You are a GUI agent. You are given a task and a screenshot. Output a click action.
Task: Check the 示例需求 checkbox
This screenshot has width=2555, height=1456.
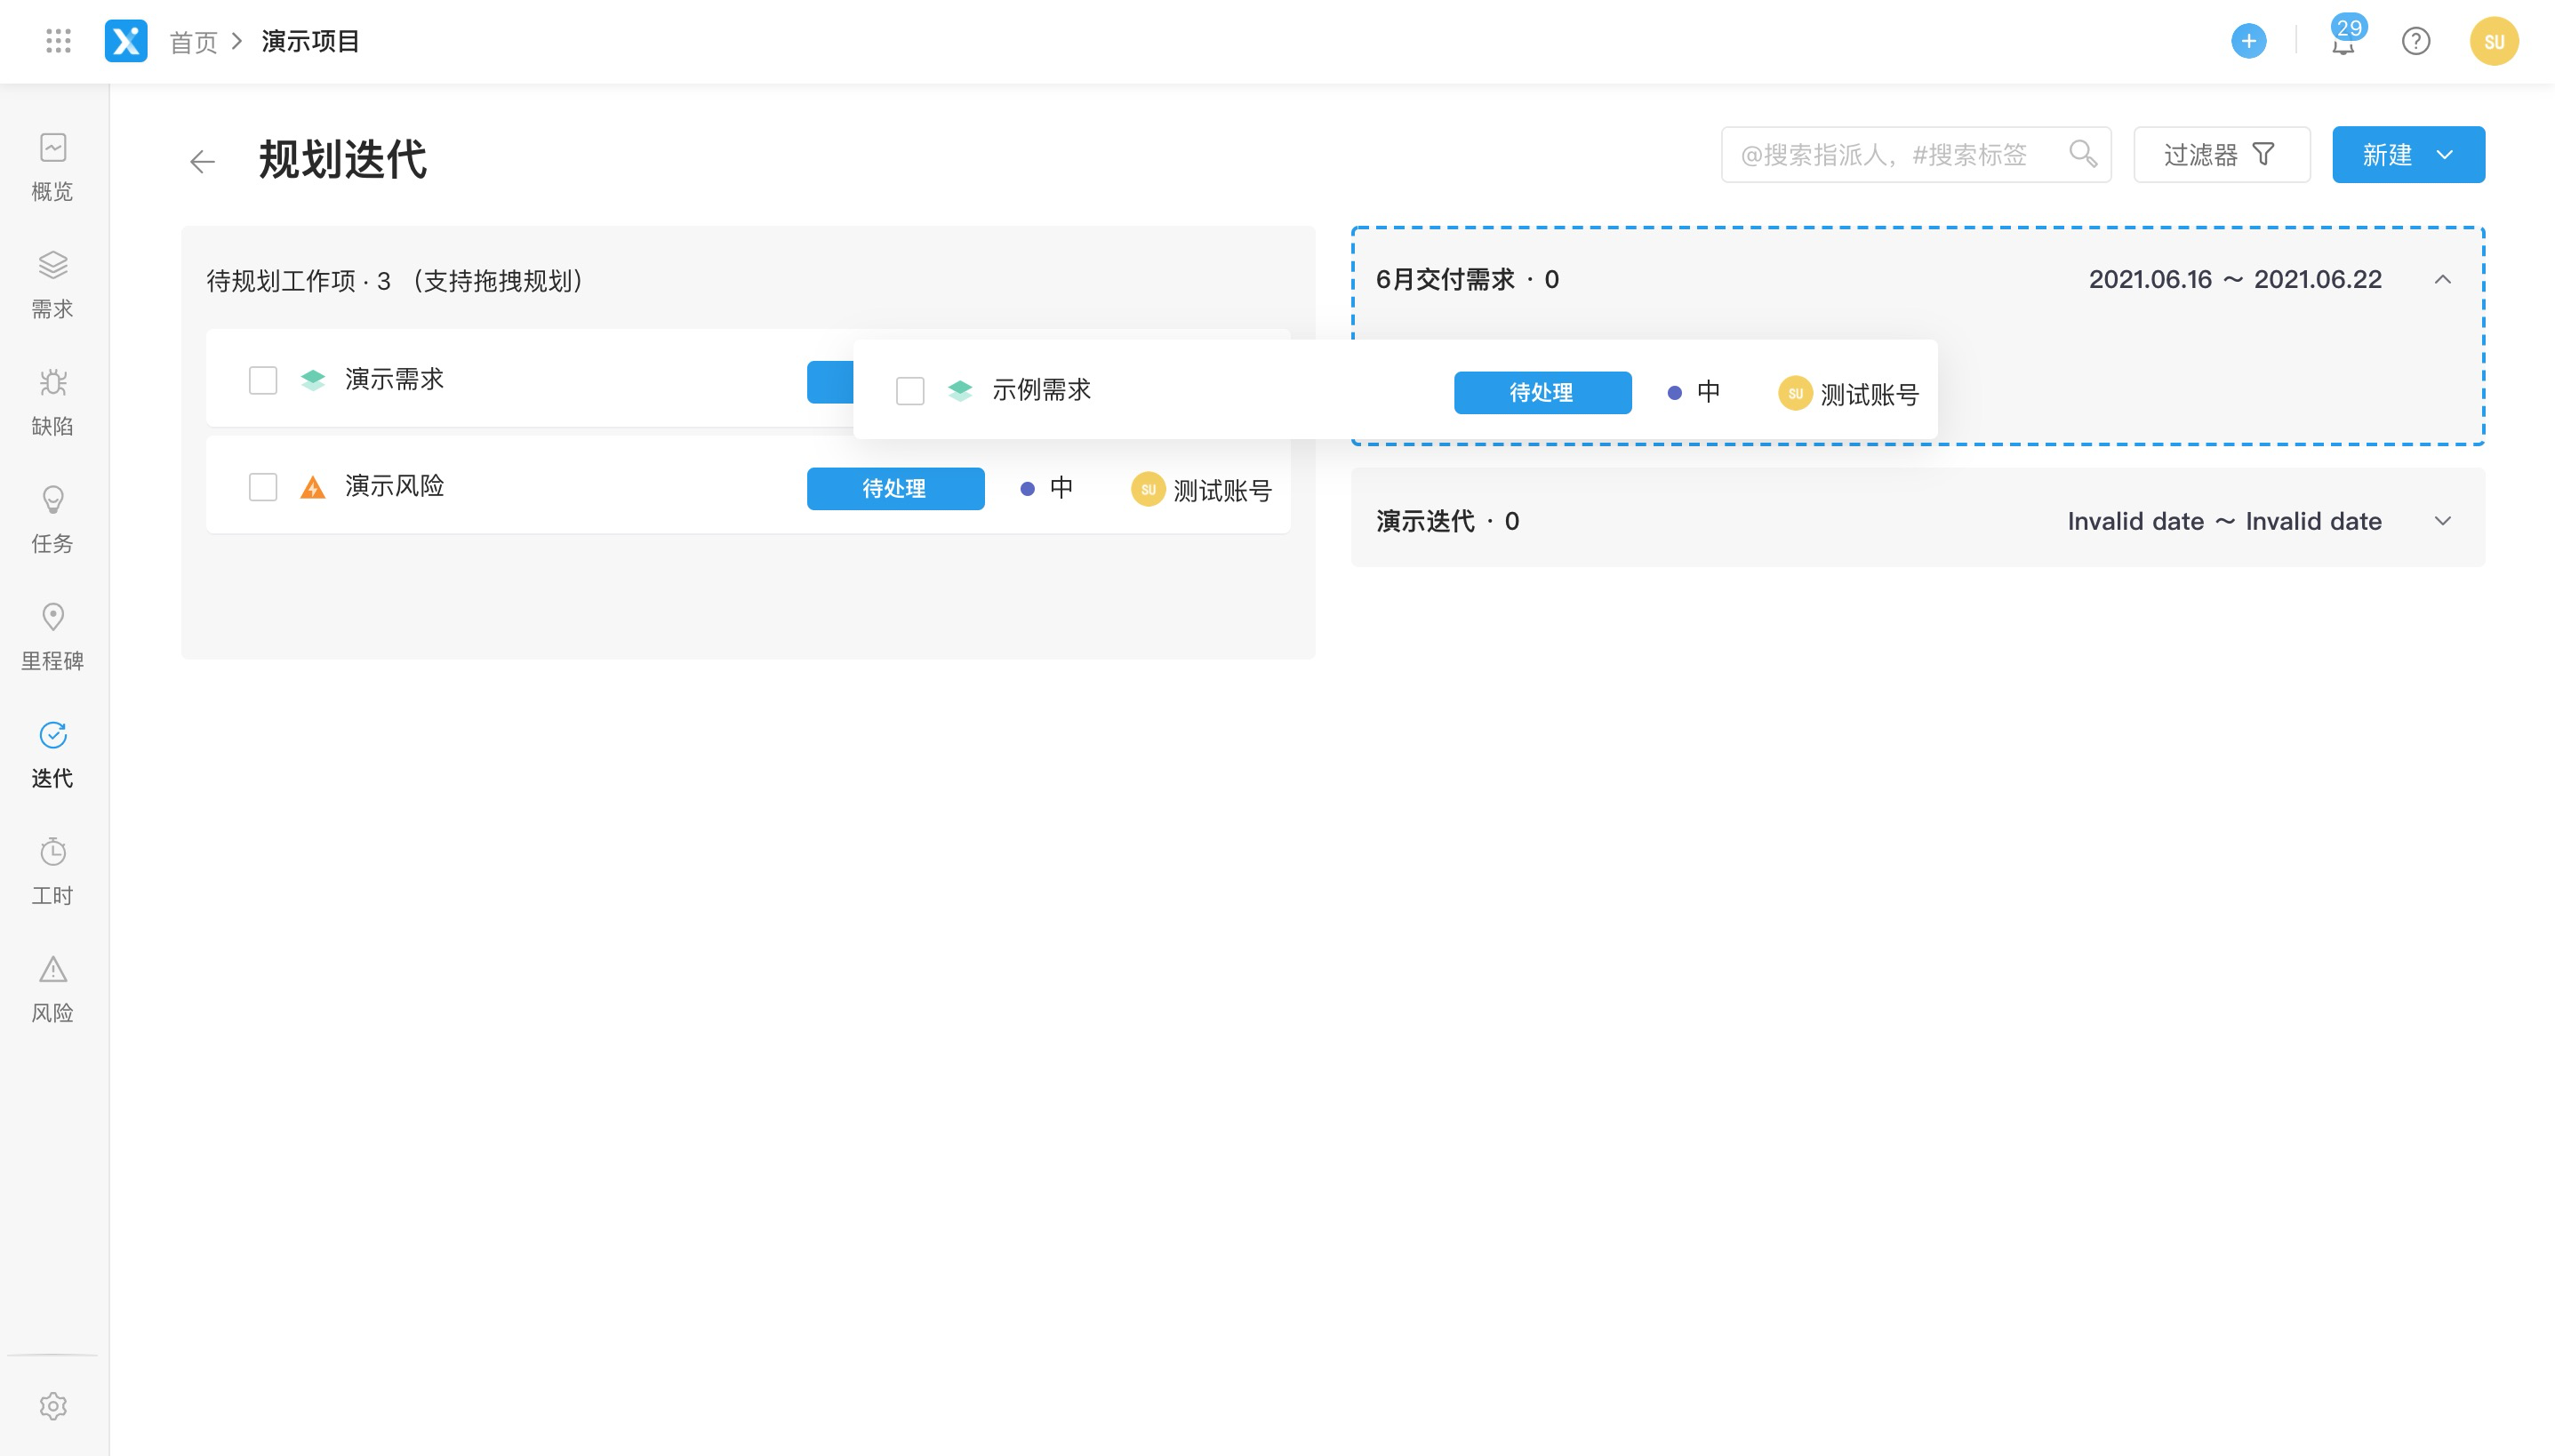pyautogui.click(x=910, y=391)
